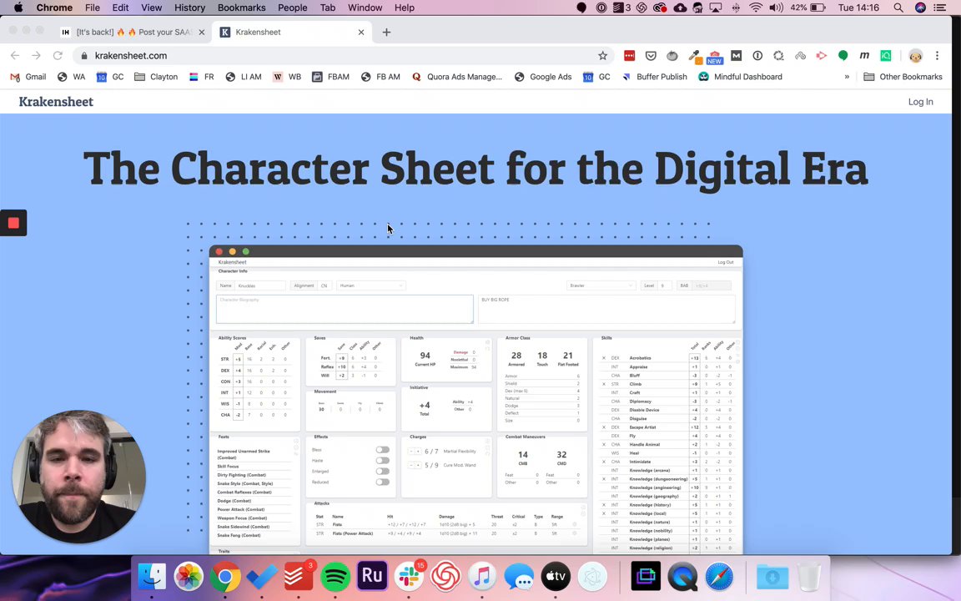Open the Gmail bookmark
This screenshot has width=961, height=601.
[x=28, y=77]
